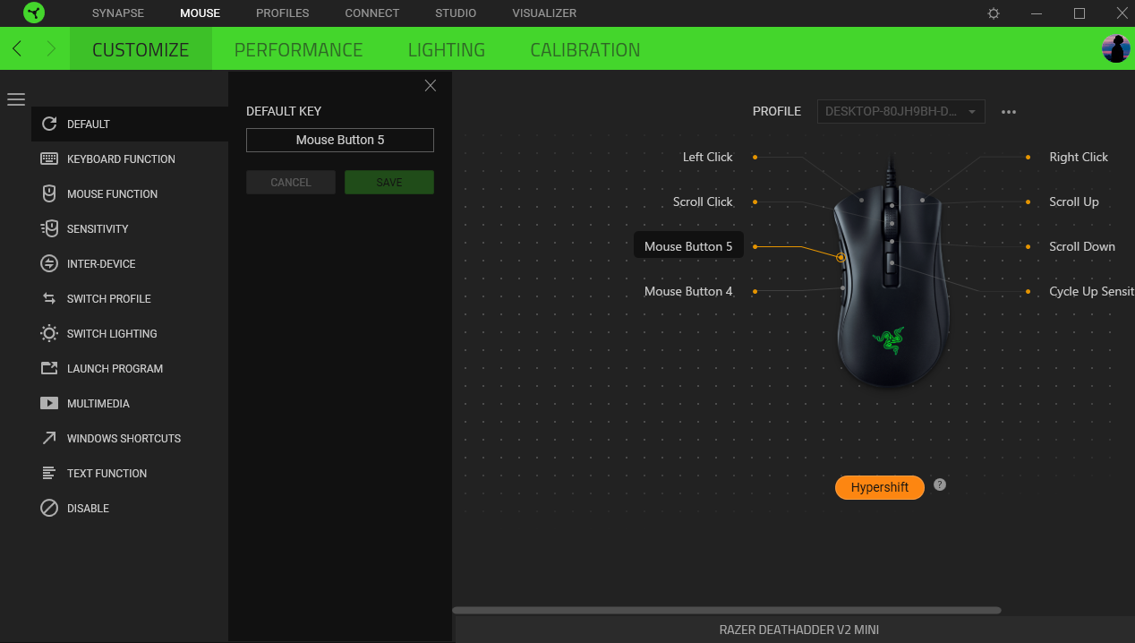Click the Razer DeathAdder V2 Mini device tab
Image resolution: width=1135 pixels, height=643 pixels.
[798, 630]
